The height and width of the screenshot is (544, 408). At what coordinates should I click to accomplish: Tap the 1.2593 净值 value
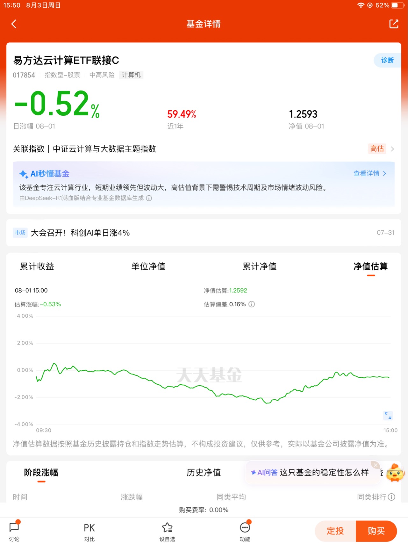click(303, 114)
